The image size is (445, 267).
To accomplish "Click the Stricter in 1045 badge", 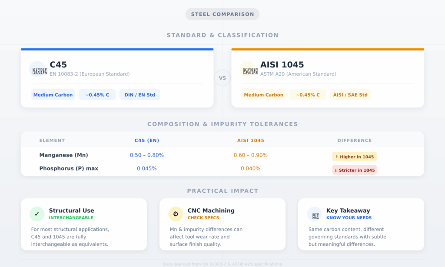I will [x=355, y=170].
